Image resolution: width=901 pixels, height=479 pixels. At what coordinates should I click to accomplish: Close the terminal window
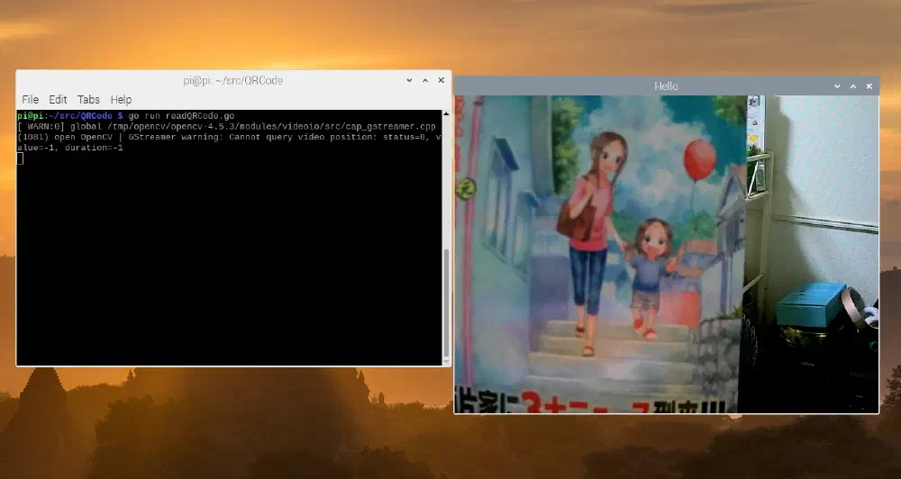click(441, 80)
